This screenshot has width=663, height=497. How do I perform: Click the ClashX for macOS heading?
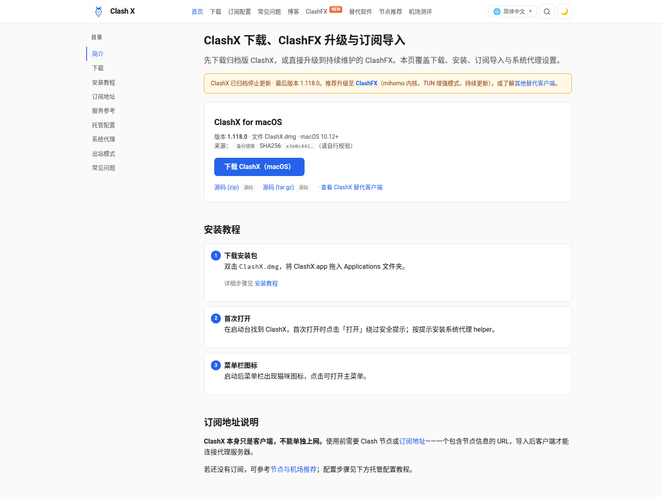[248, 122]
